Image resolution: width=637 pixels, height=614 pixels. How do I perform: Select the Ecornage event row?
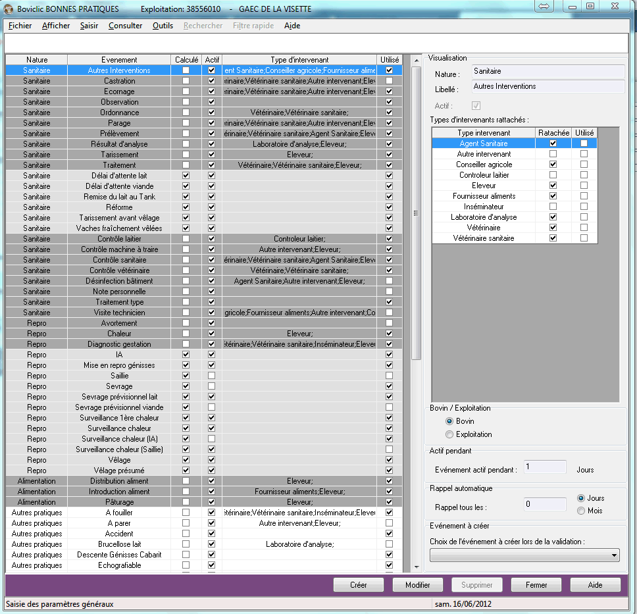click(204, 91)
